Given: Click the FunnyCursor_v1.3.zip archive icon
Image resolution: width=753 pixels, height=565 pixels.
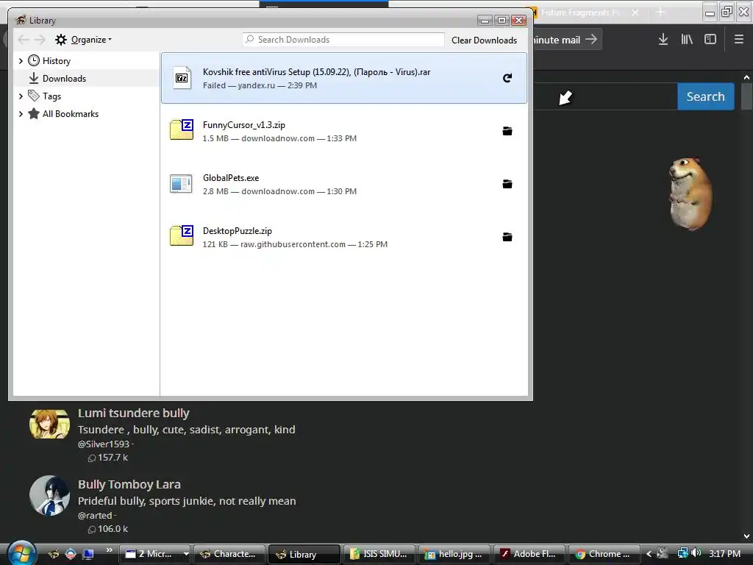Looking at the screenshot, I should 182,129.
